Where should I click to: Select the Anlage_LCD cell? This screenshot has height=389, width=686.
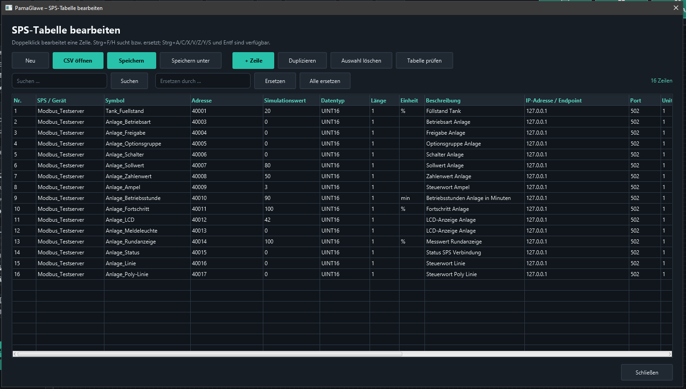point(147,220)
